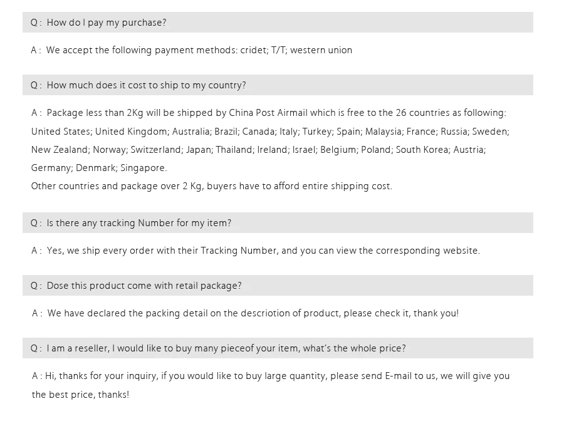Open the tracking Number question header
564x426 pixels.
(x=278, y=223)
